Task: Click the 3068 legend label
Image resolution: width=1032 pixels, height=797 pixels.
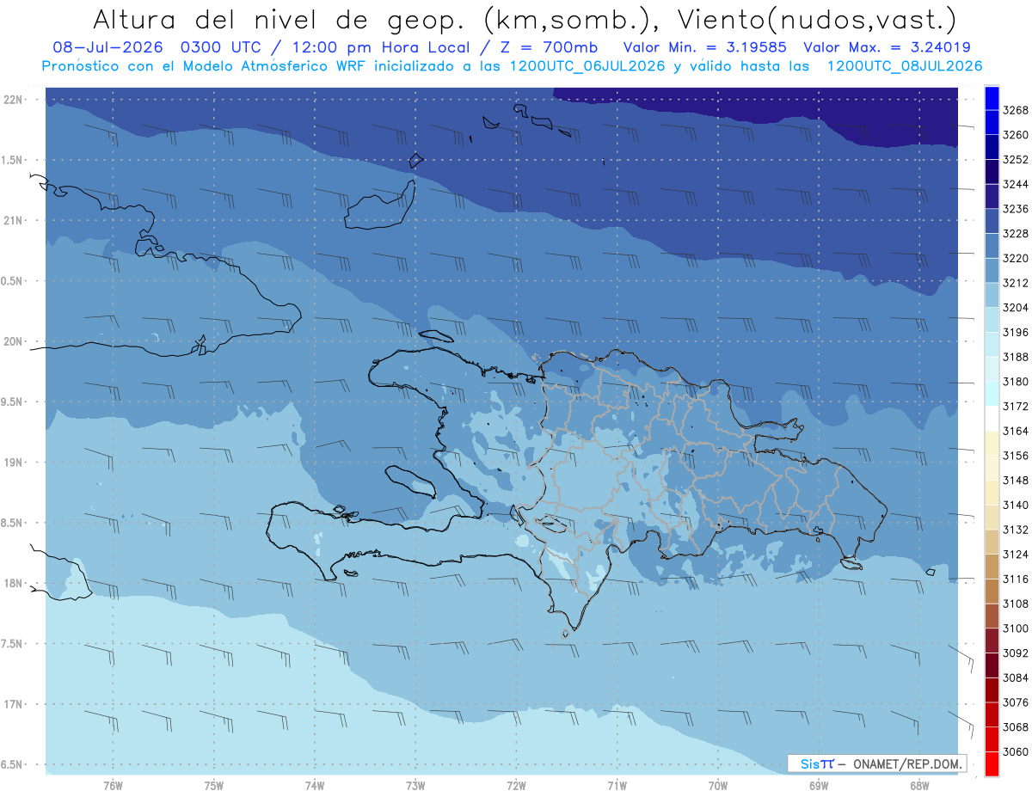Action: click(1015, 726)
